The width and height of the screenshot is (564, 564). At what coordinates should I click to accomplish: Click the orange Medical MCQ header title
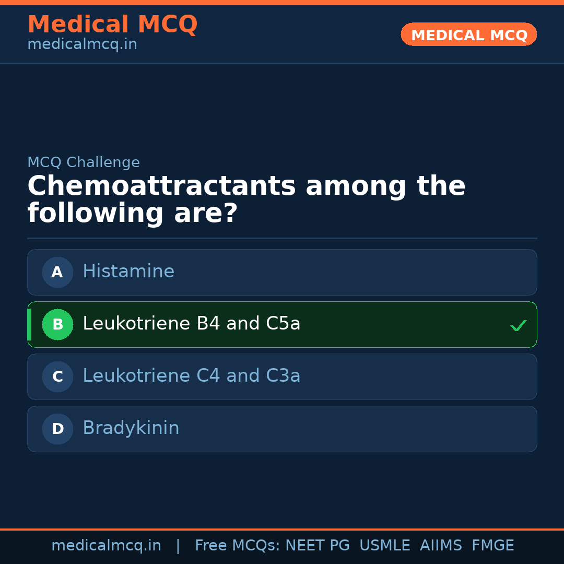coord(112,25)
